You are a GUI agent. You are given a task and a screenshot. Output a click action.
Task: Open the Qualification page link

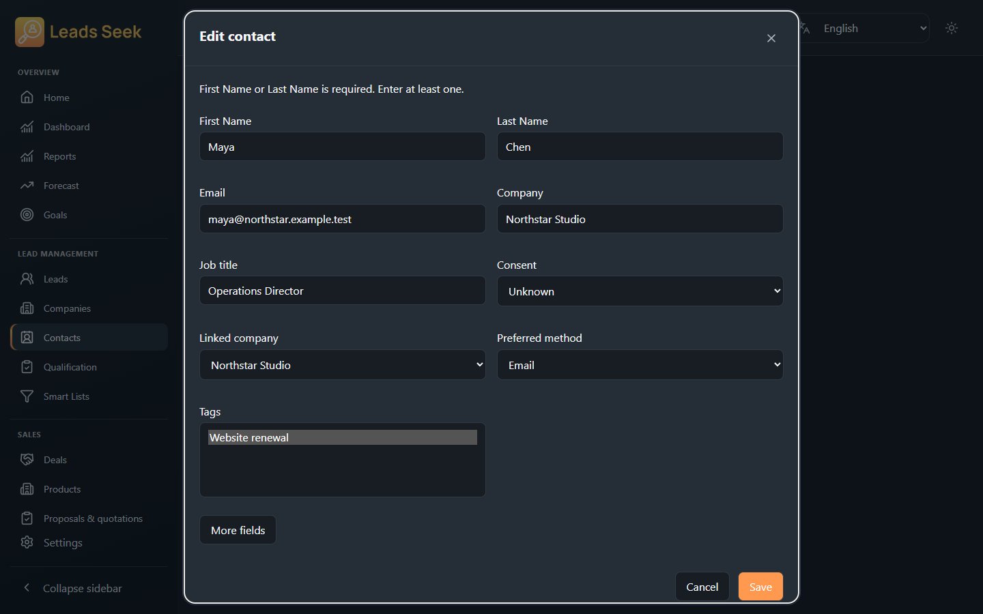point(89,367)
